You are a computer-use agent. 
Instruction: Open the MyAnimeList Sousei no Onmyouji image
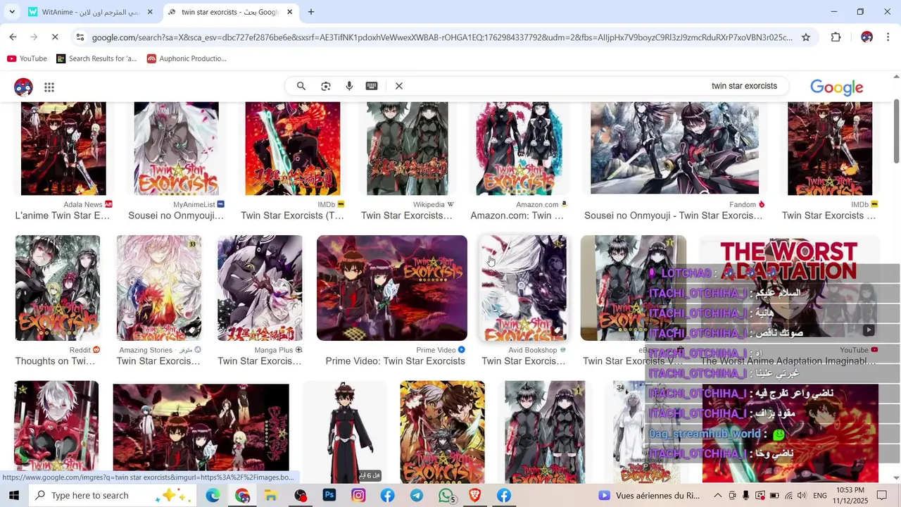click(176, 149)
